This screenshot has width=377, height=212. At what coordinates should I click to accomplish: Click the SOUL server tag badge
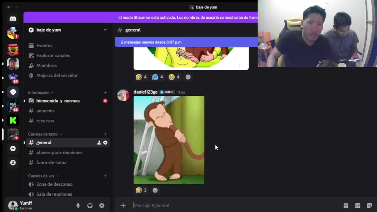tap(167, 92)
